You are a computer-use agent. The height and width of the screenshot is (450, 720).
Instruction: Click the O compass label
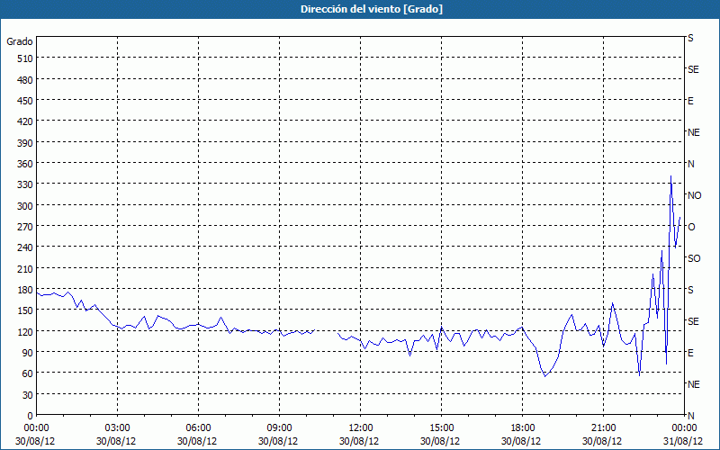[x=691, y=227]
